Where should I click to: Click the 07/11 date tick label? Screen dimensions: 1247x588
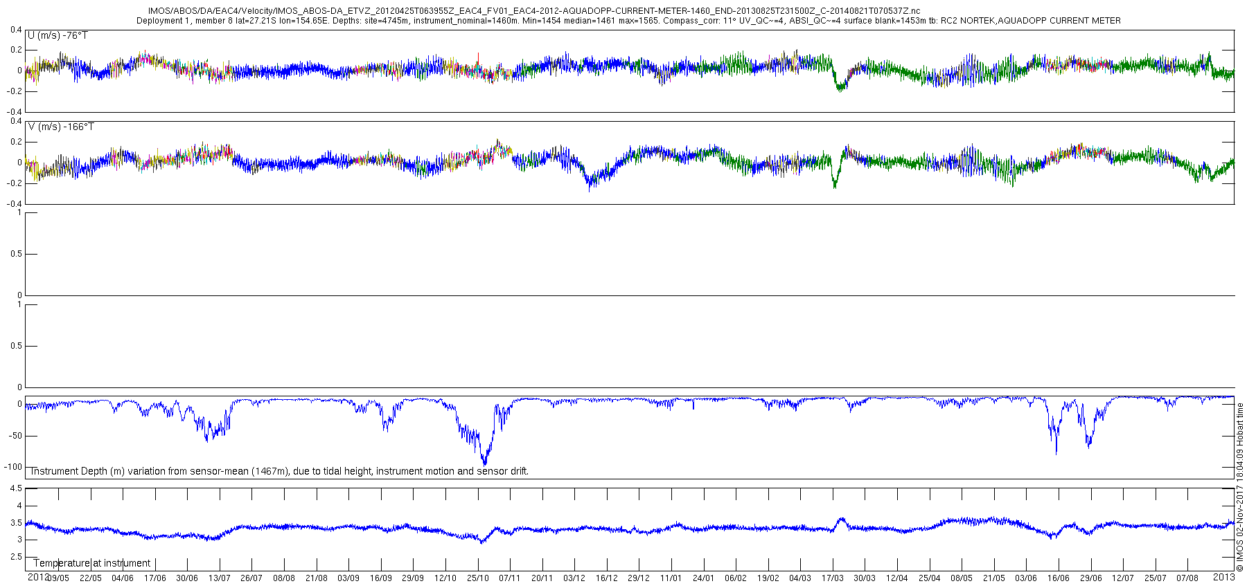coord(510,578)
